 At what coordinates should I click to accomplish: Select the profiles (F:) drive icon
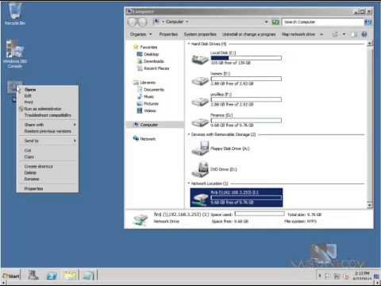click(200, 101)
